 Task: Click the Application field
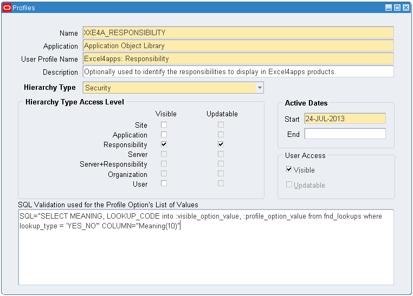238,46
